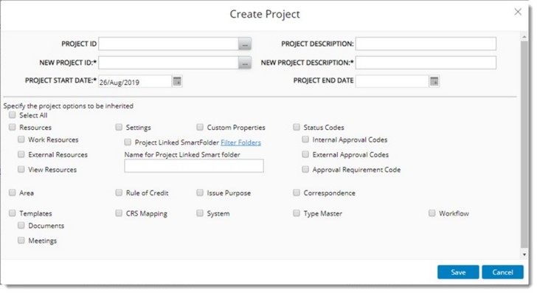Tick the Meetings template checkbox
Viewport: 537px width, 293px height.
(x=21, y=240)
